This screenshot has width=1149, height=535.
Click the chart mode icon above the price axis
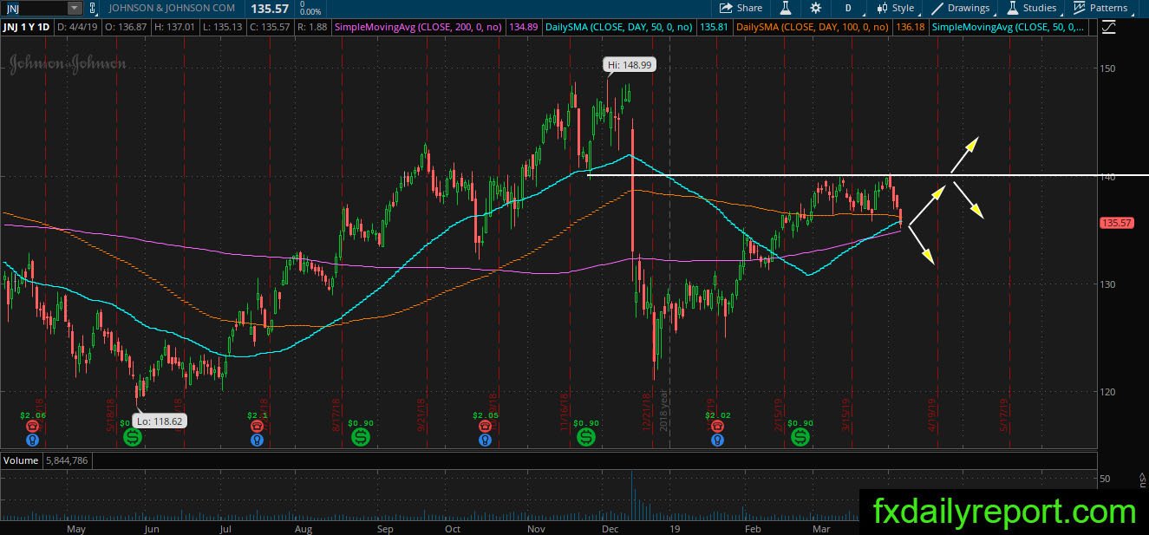tap(1108, 28)
